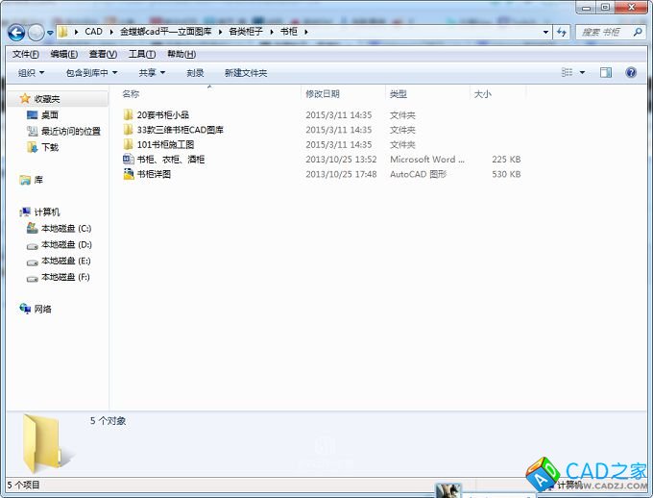653x498 pixels.
Task: Select the 33款三维书柜CAD图库 folder
Action: [x=180, y=130]
